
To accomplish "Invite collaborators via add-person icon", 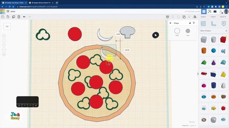I will (x=221, y=12).
